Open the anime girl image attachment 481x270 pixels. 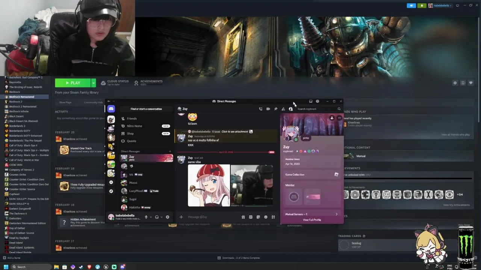(209, 185)
